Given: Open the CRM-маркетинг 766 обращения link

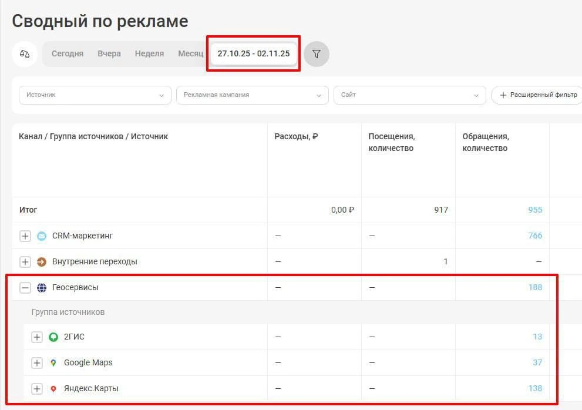Looking at the screenshot, I should [535, 236].
